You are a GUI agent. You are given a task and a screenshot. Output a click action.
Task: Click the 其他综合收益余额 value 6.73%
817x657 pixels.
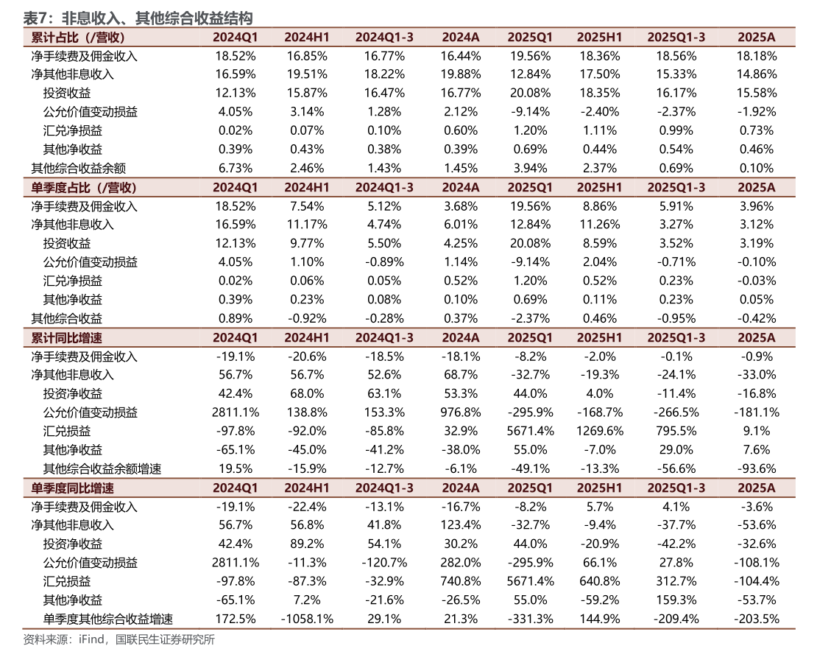[x=236, y=169]
